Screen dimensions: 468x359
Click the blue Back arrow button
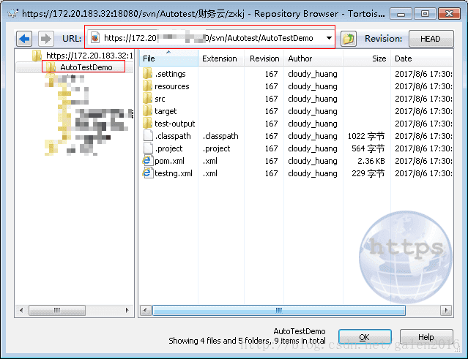(24, 39)
